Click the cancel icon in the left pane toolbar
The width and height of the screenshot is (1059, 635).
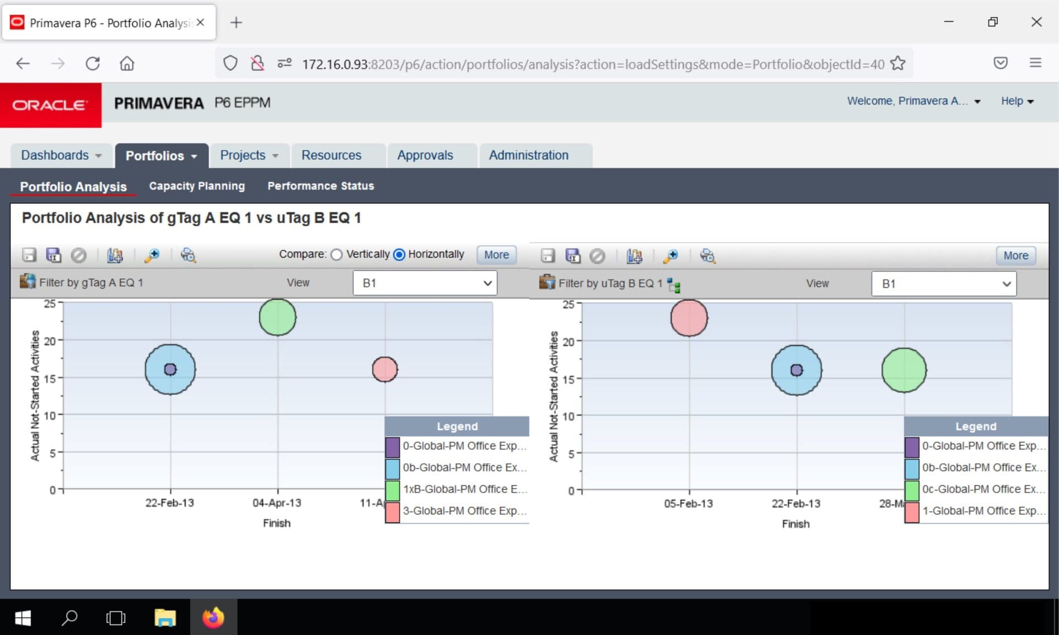pyautogui.click(x=79, y=255)
